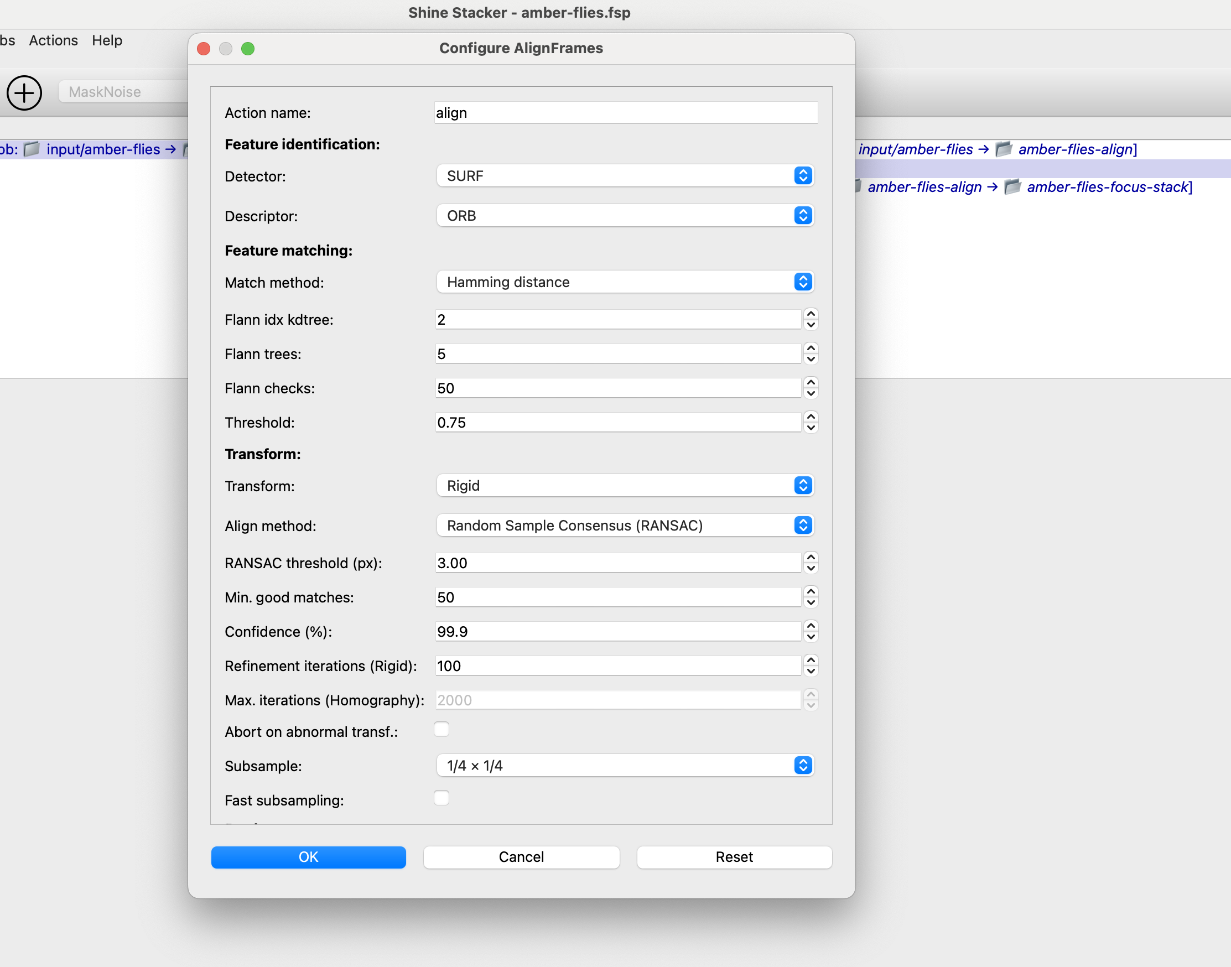This screenshot has height=967, width=1231.
Task: Decrease Threshold value with down arrow
Action: (x=811, y=428)
